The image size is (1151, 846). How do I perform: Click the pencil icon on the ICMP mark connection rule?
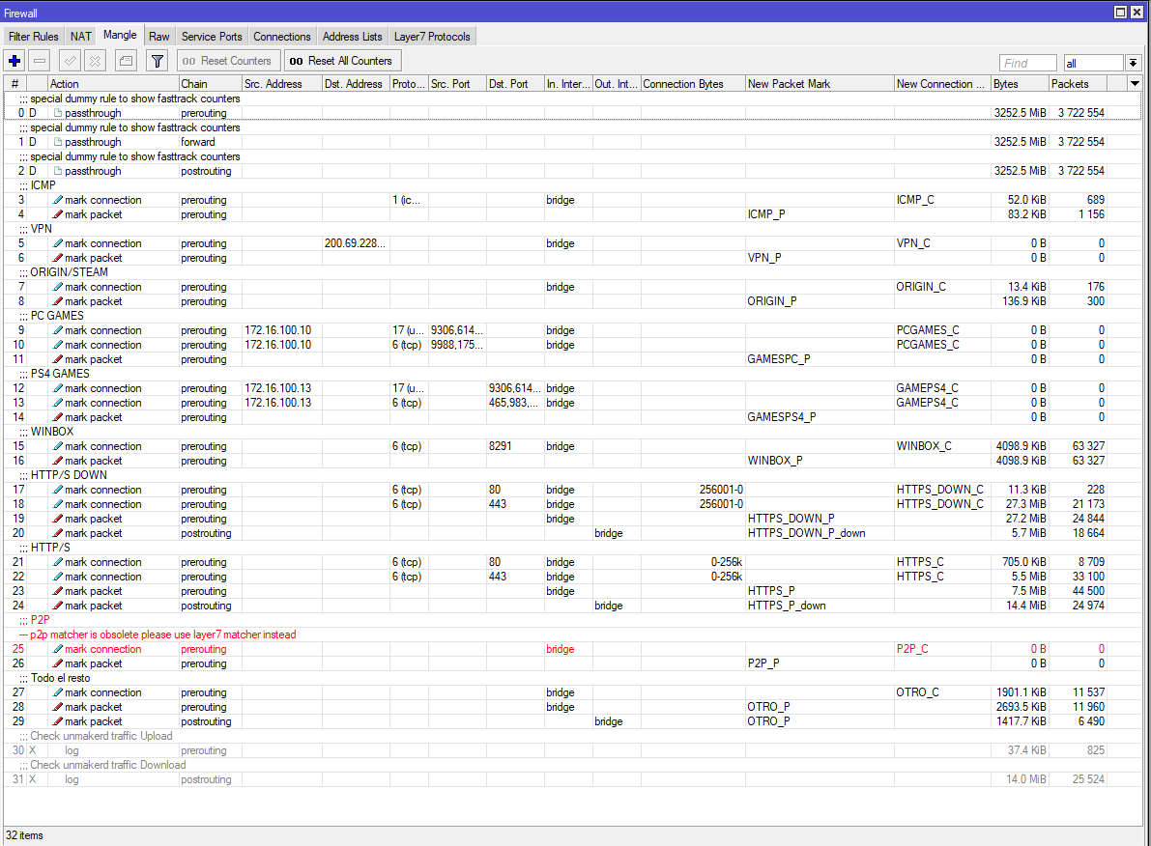(57, 200)
